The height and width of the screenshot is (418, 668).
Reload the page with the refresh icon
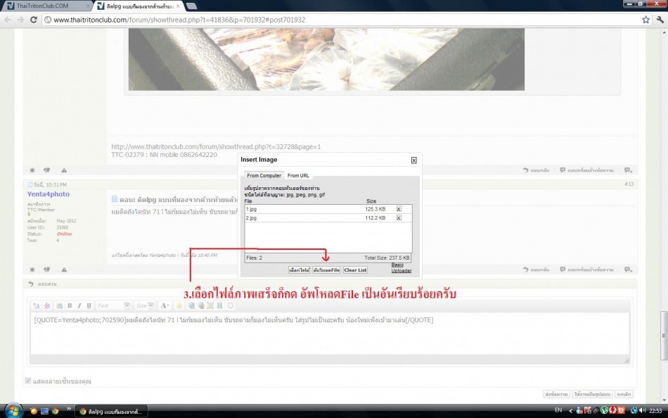pyautogui.click(x=34, y=20)
